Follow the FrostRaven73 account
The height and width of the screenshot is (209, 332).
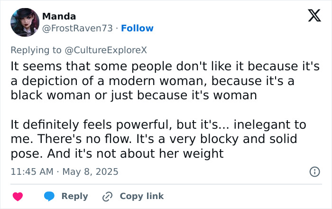138,28
